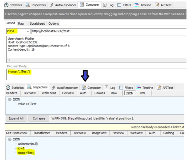This screenshot has width=189, height=160.
Task: Select the Inspectors tab label in lower bar
Action: click(x=40, y=87)
